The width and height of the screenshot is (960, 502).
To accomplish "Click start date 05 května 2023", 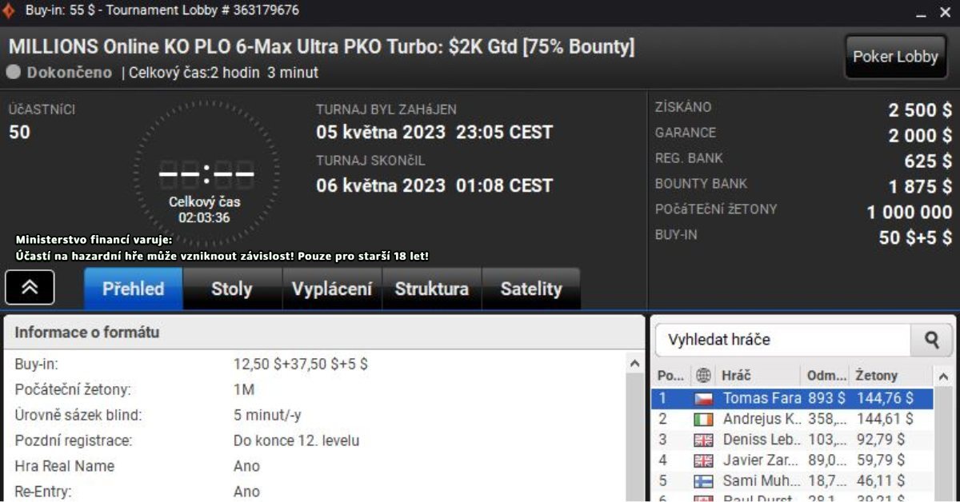I will 381,133.
